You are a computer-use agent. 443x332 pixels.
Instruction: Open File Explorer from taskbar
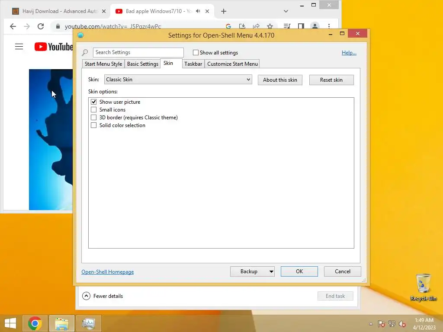click(62, 323)
